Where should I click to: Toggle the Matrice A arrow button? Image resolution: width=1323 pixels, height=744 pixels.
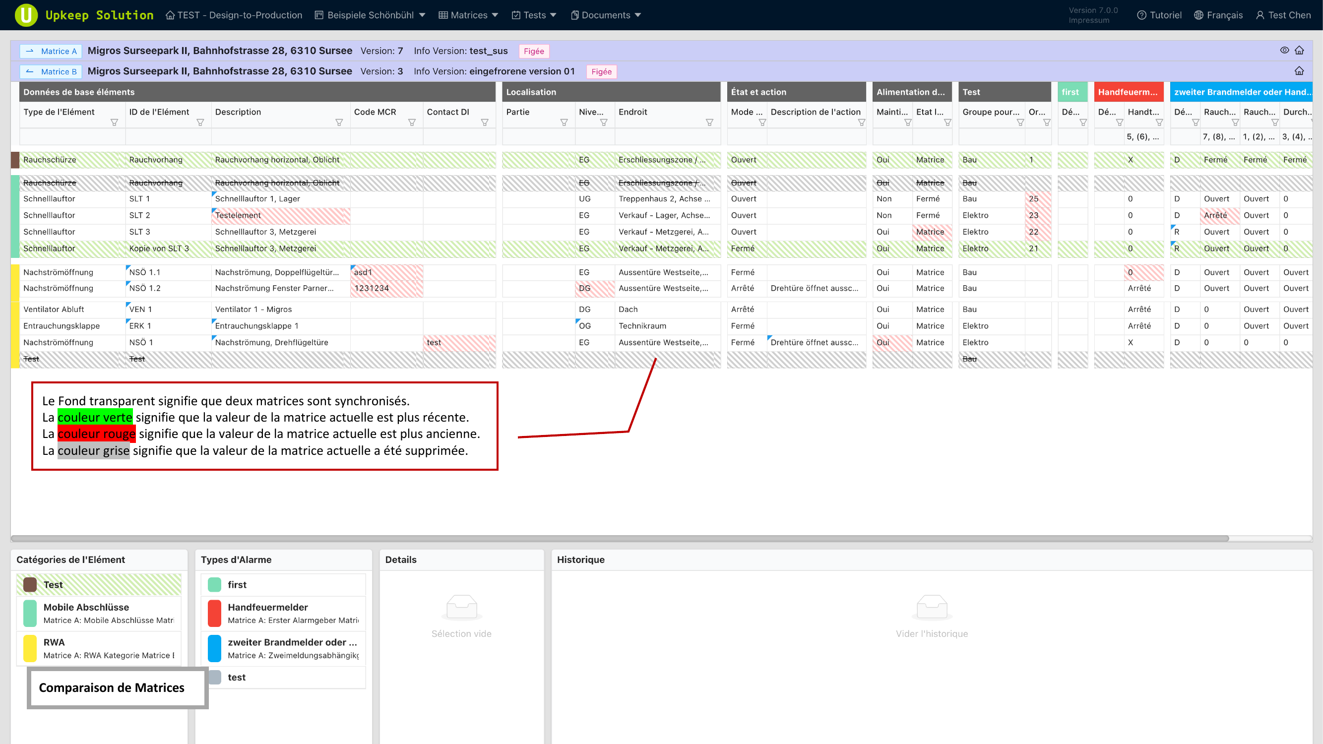click(x=50, y=51)
